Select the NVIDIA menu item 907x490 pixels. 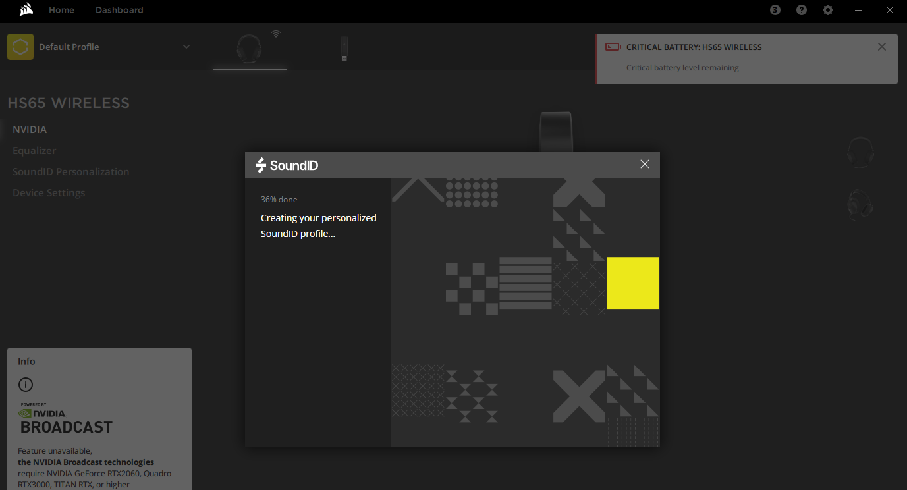coord(30,130)
